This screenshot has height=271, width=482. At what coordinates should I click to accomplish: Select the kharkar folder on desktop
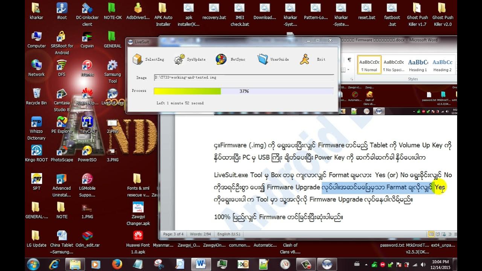pos(37,11)
